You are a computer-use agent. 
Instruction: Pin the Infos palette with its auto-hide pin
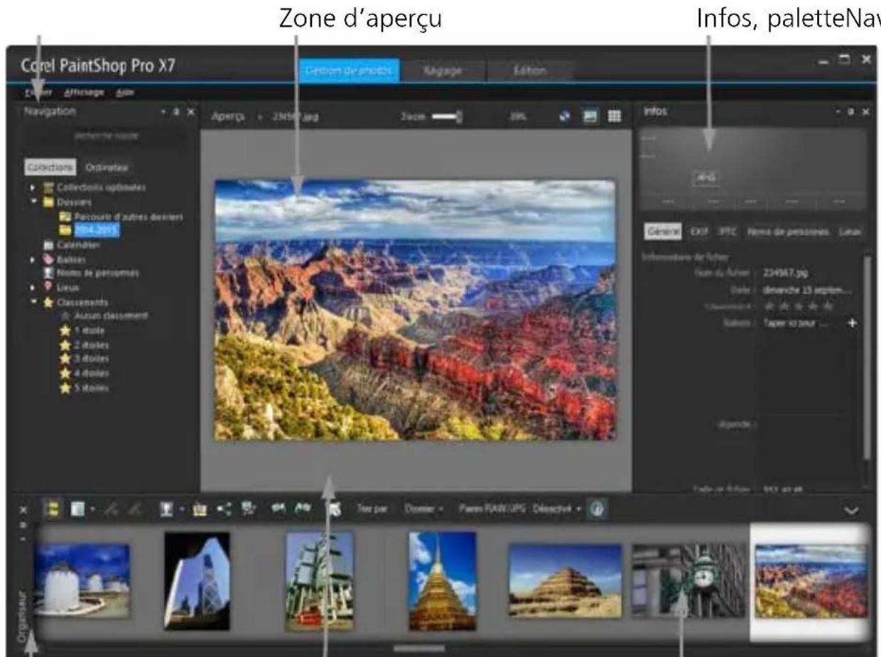point(851,112)
